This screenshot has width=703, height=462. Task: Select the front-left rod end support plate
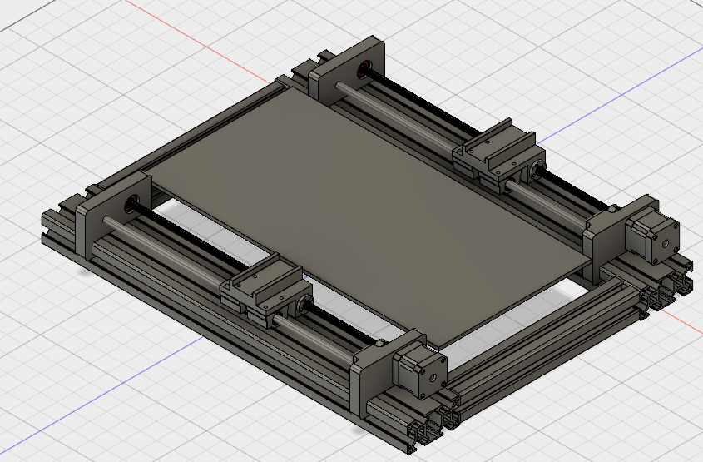click(x=114, y=216)
